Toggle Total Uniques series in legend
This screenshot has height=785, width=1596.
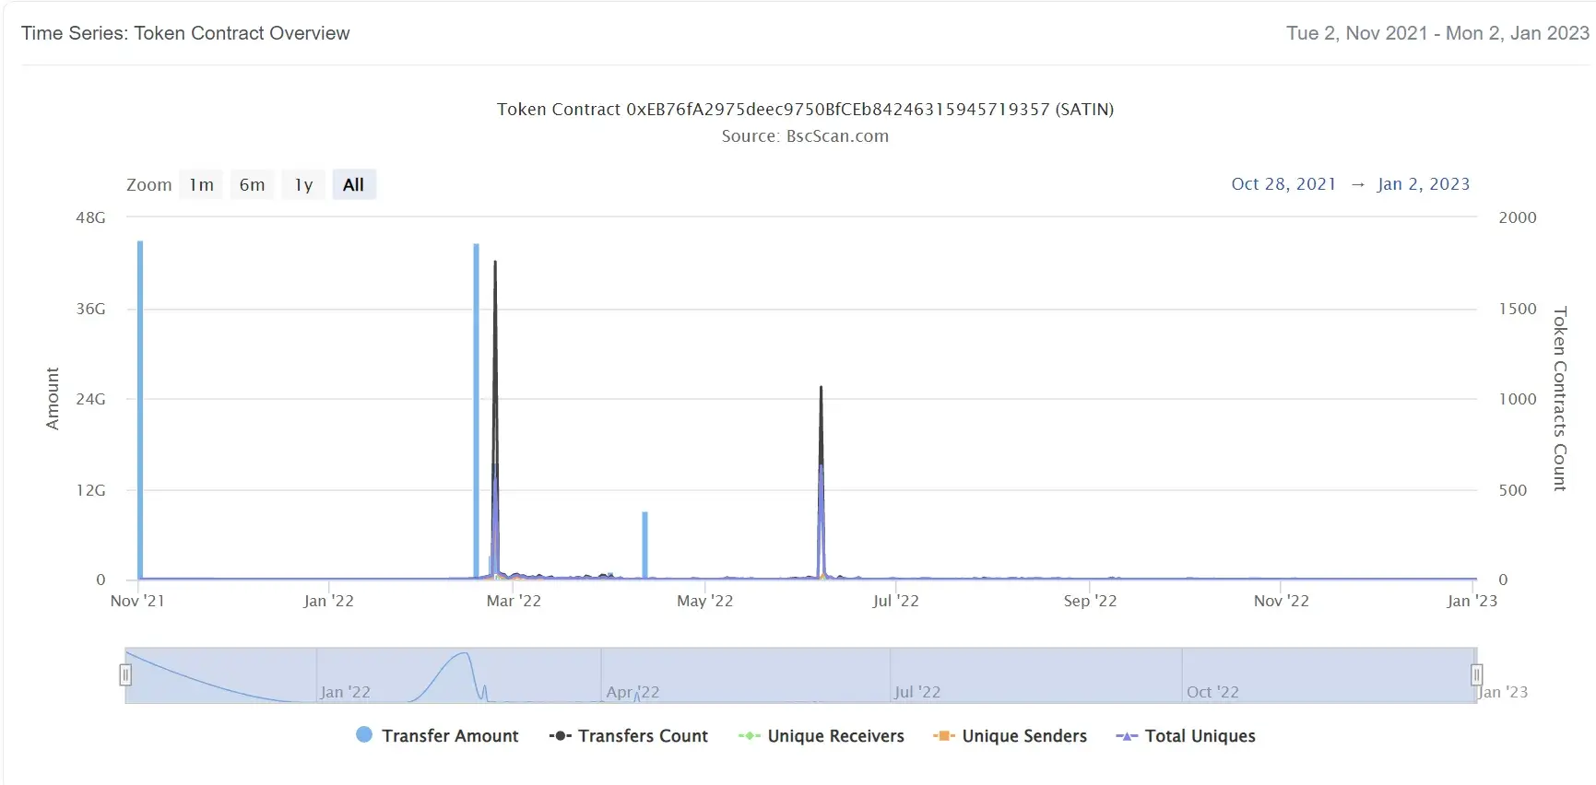pos(1186,735)
